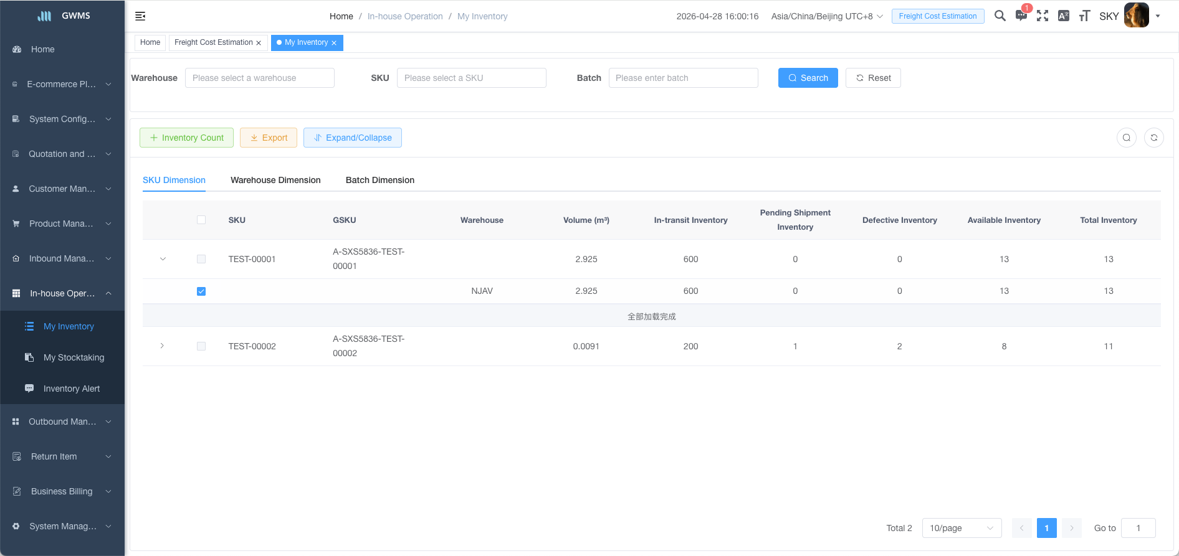Open the timezone Asia/China/Beijing dropdown
Viewport: 1179px width, 556px height.
click(x=827, y=16)
